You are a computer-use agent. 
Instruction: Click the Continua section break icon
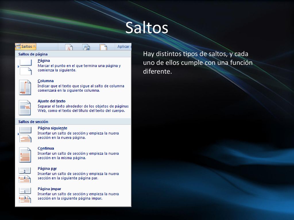25,155
